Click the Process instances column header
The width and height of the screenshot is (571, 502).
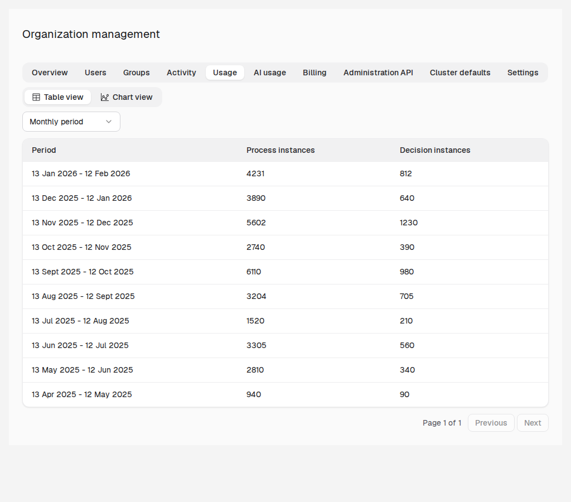tap(280, 150)
